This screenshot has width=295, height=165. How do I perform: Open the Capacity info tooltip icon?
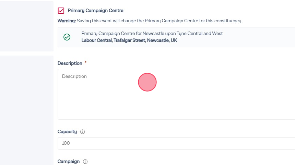(x=82, y=132)
